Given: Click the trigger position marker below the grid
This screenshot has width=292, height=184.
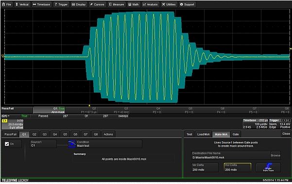Looking at the screenshot, I should (89, 106).
